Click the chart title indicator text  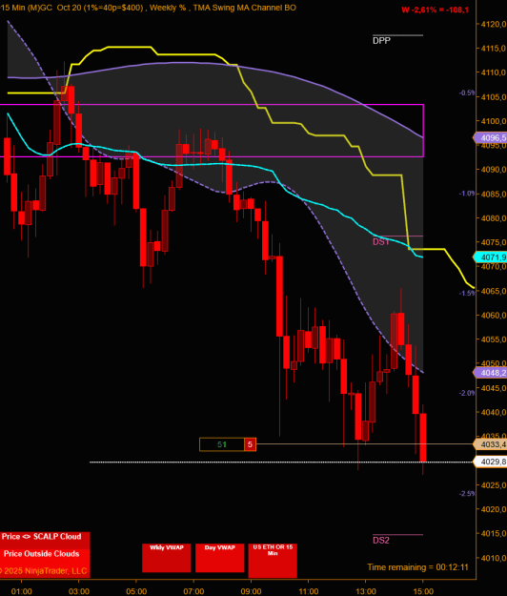point(148,8)
